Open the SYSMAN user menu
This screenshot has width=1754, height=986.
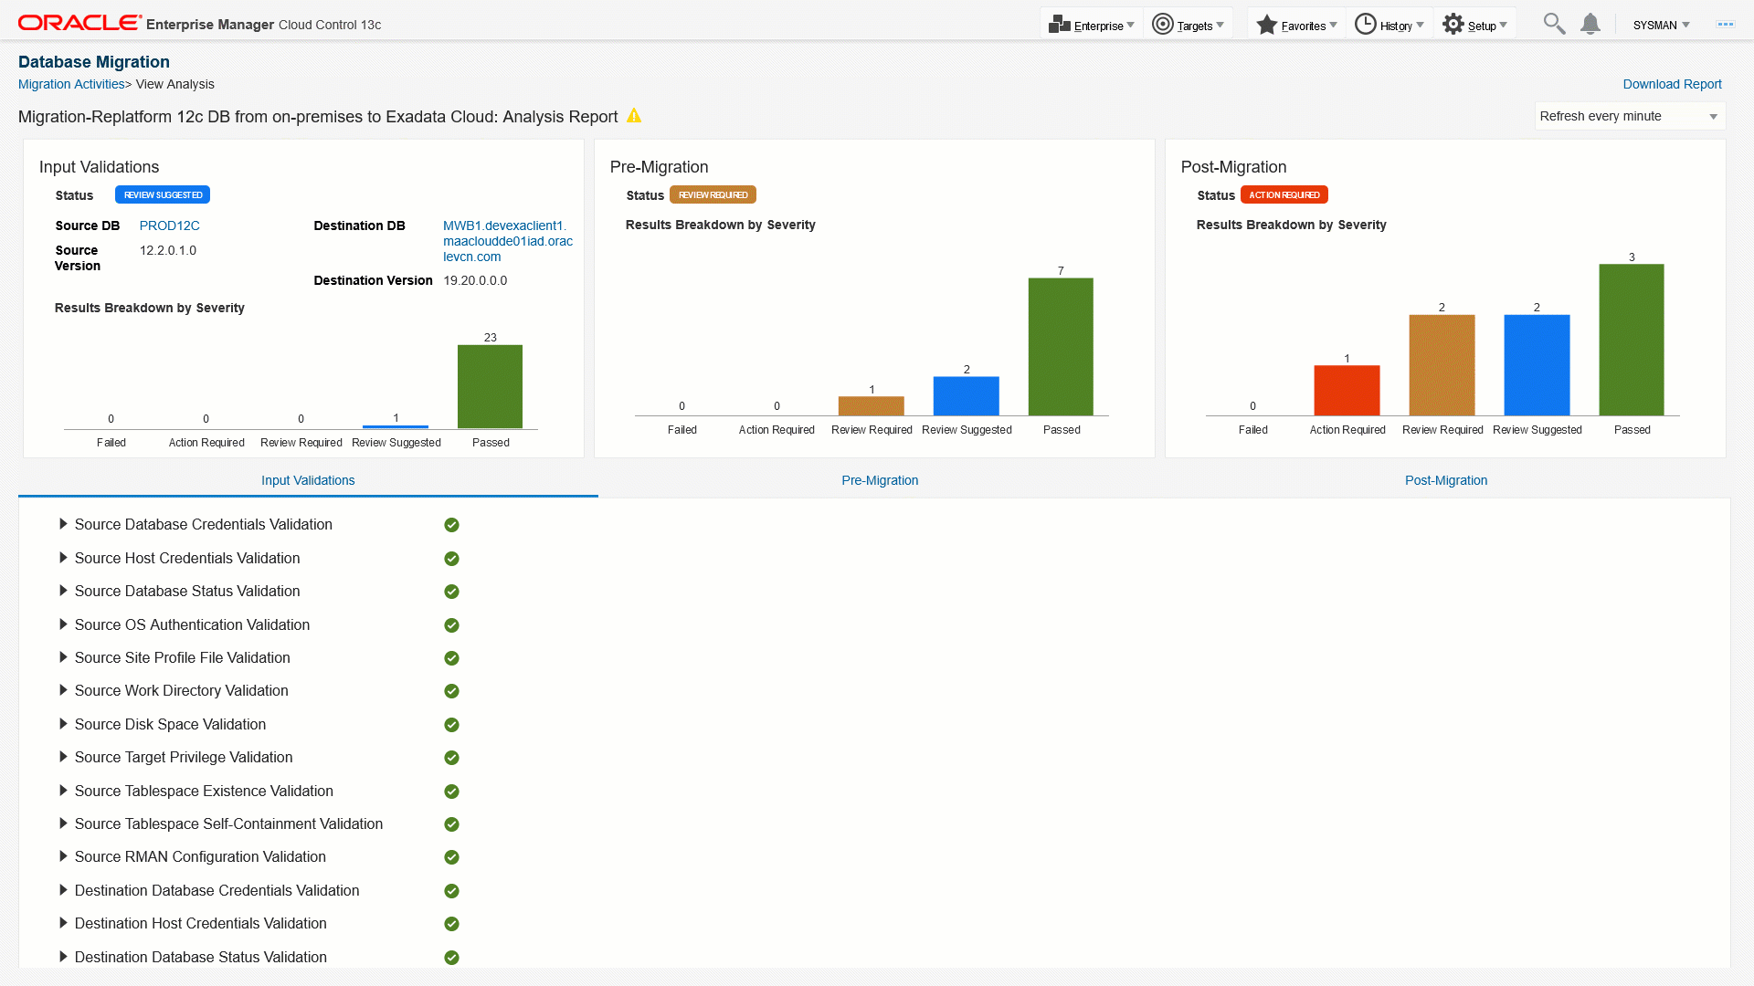(1661, 25)
